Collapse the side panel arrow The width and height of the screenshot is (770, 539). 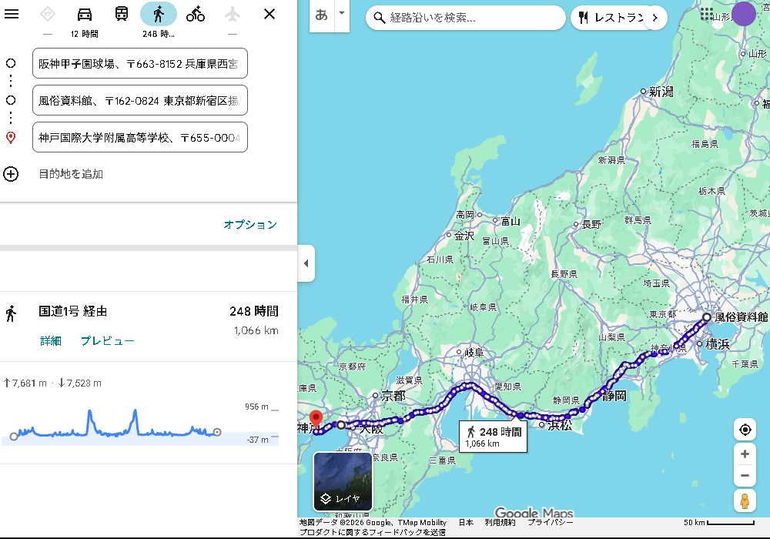point(306,263)
